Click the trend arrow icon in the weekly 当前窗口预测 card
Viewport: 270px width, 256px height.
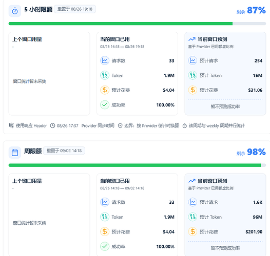click(x=192, y=181)
